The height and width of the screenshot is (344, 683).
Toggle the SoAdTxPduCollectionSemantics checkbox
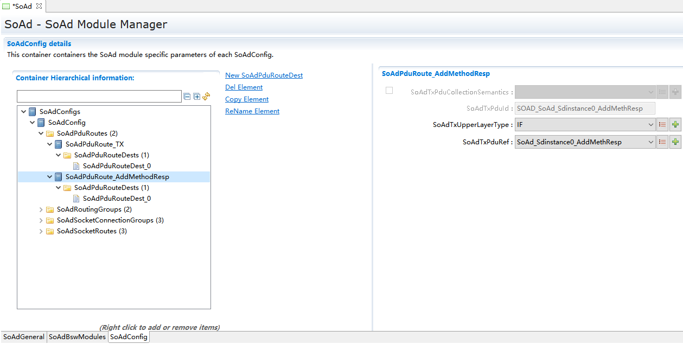click(x=389, y=91)
